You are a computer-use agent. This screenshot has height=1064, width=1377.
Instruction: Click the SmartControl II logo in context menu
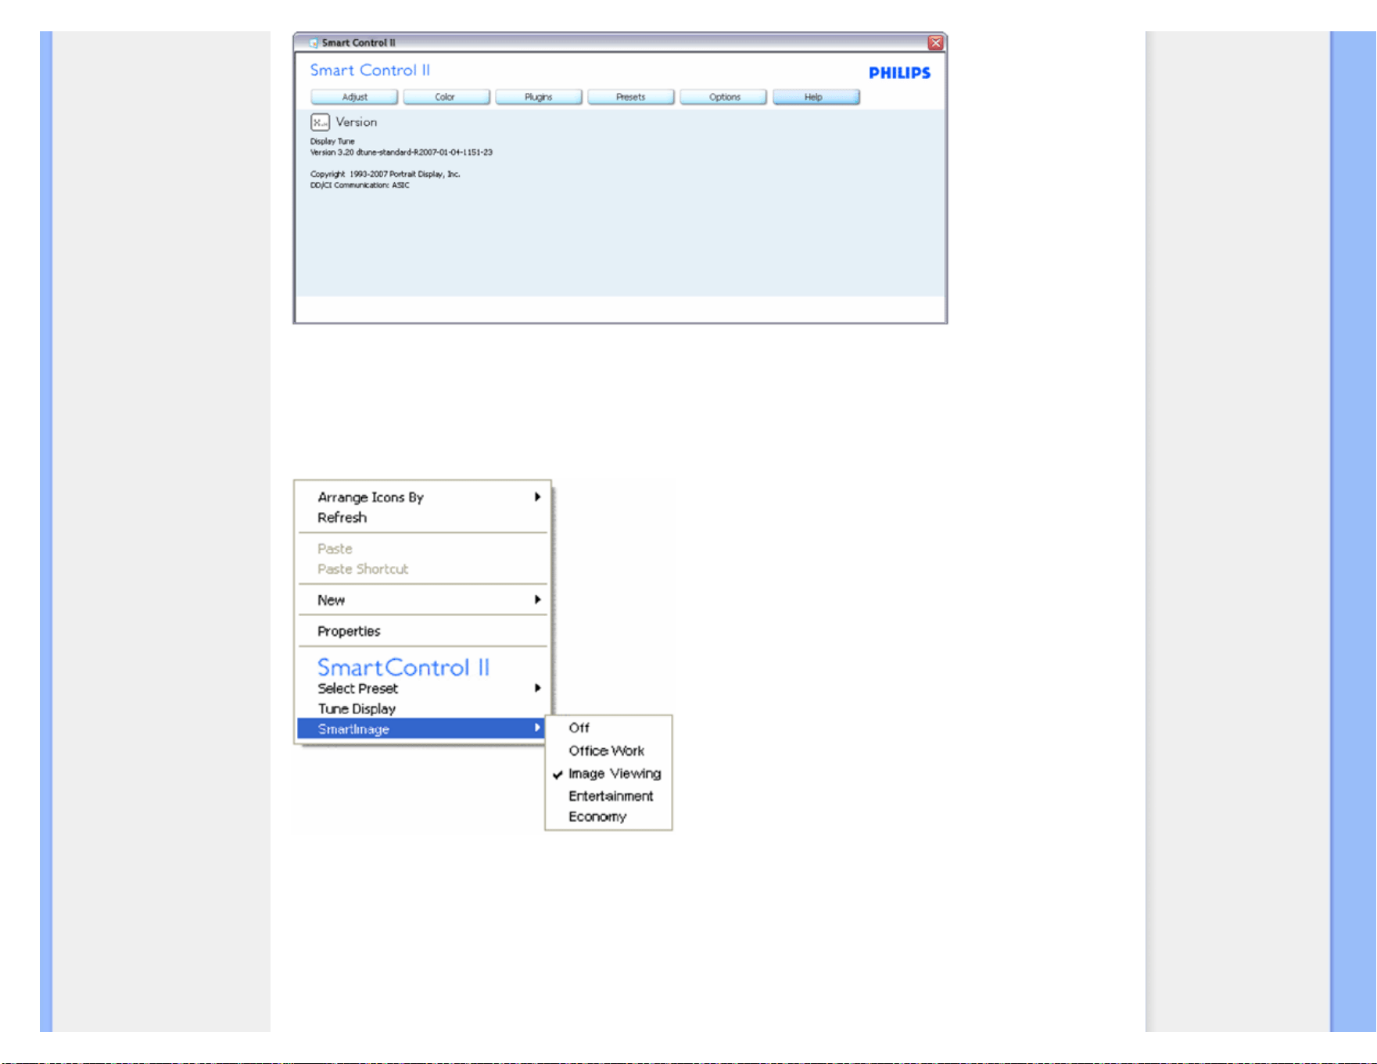[x=403, y=667]
